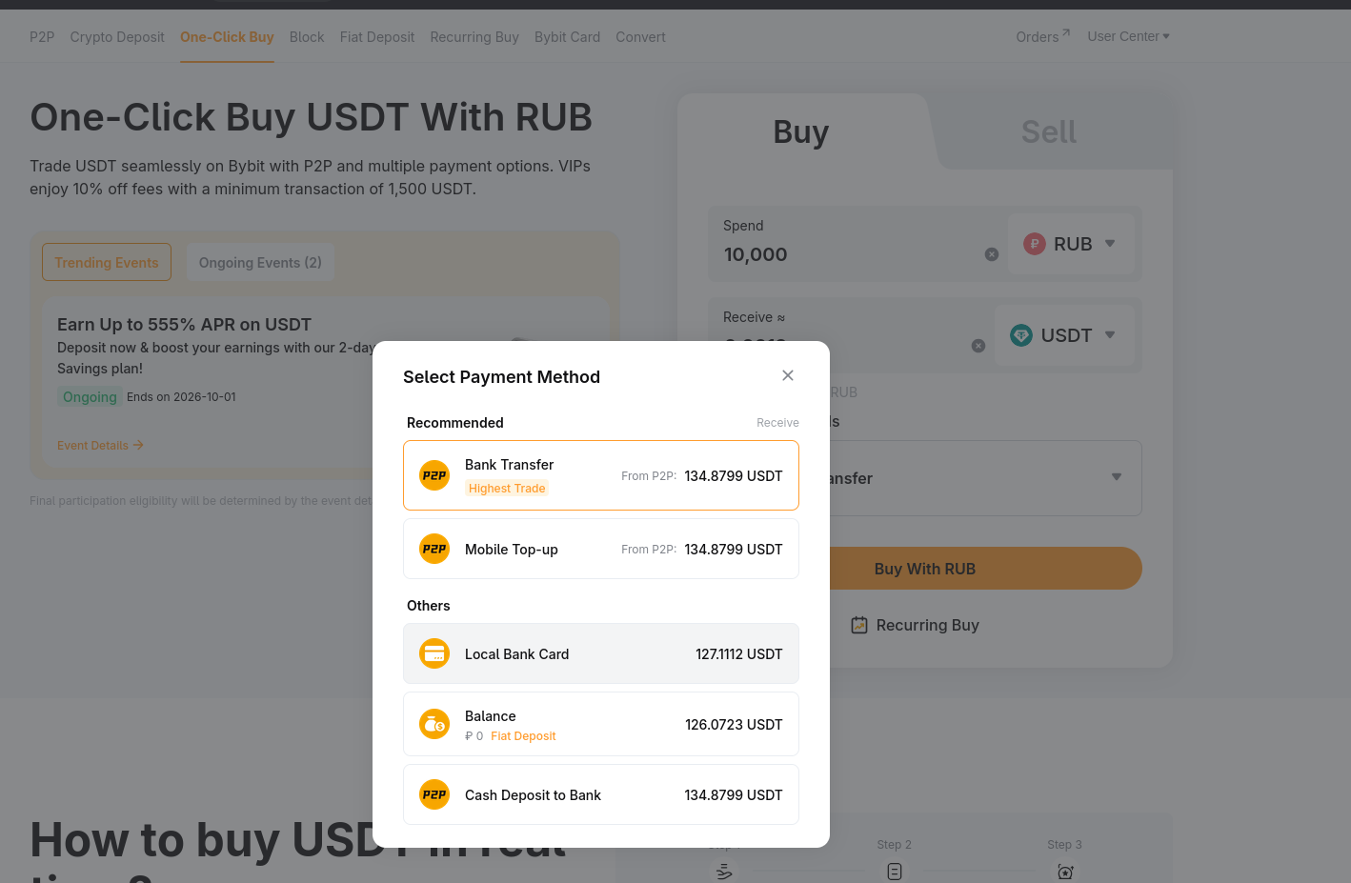The height and width of the screenshot is (883, 1351).
Task: Switch to the Buy tab
Action: point(801,131)
